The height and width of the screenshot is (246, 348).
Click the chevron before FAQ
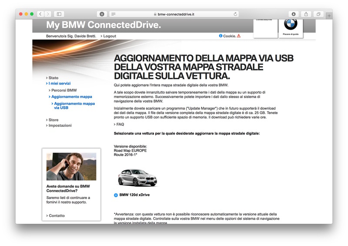pos(115,125)
